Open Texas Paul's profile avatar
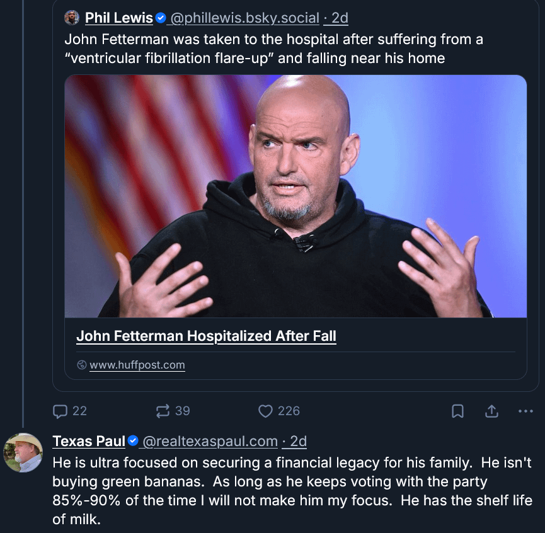This screenshot has width=545, height=533. [x=23, y=452]
